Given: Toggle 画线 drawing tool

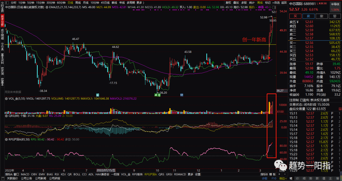Looking at the screenshot, I should pos(260,3).
